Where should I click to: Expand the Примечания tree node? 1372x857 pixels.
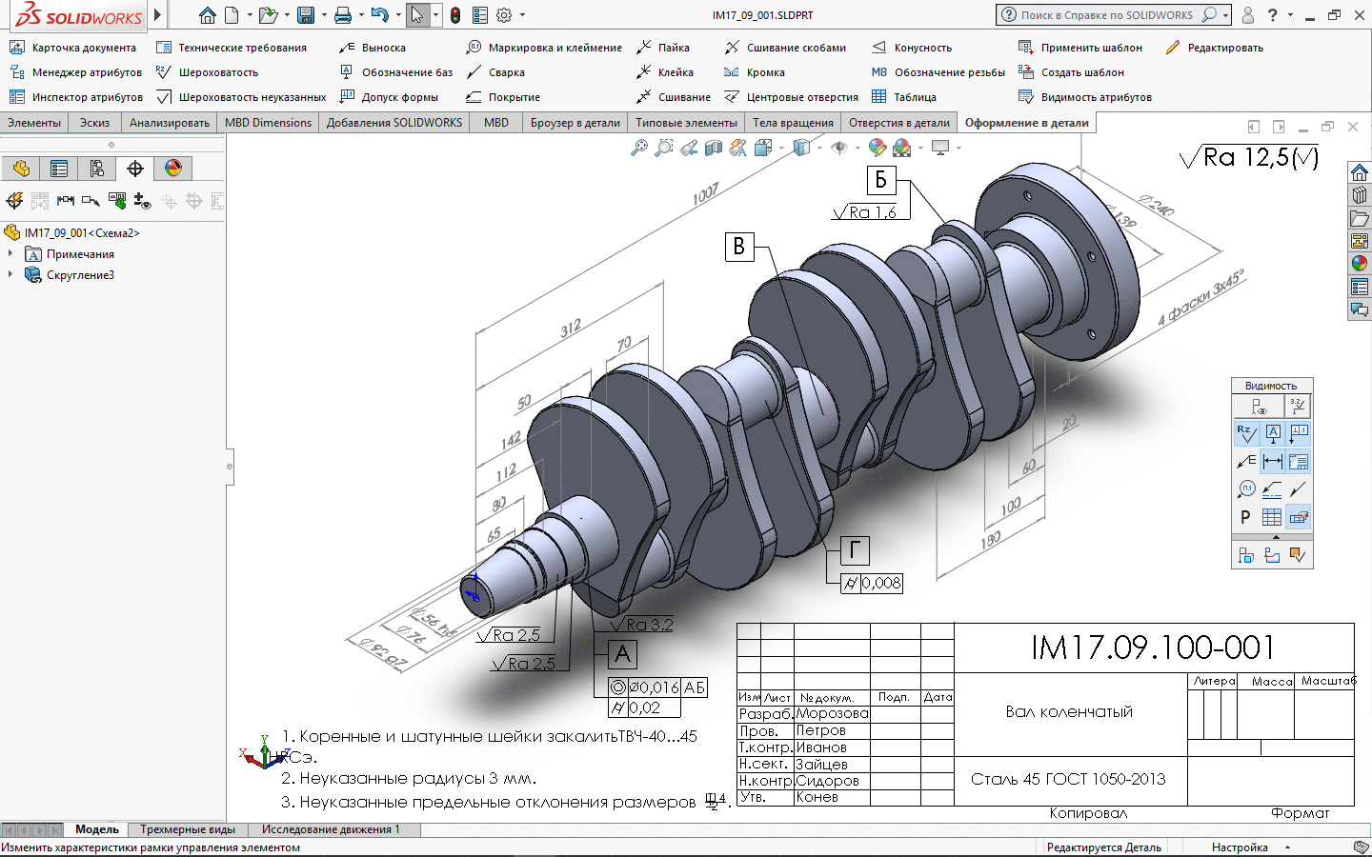[x=10, y=254]
